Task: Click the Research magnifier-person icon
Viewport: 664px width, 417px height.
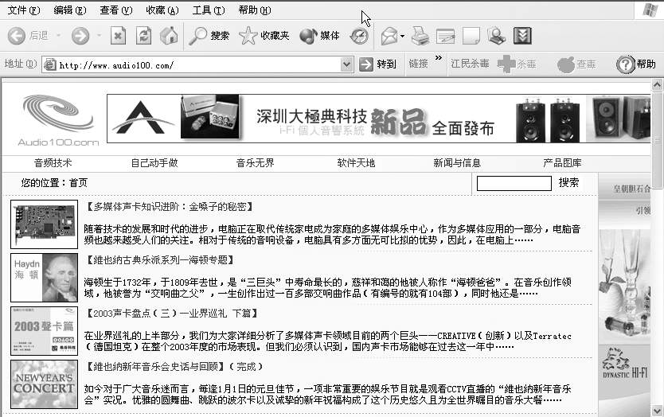Action: [x=496, y=36]
